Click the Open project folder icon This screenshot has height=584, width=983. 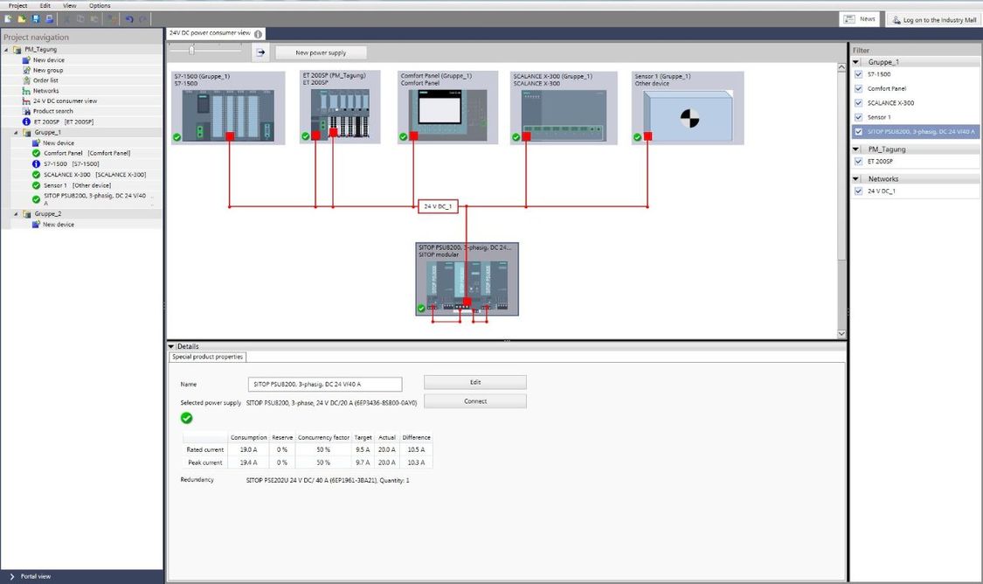(22, 19)
